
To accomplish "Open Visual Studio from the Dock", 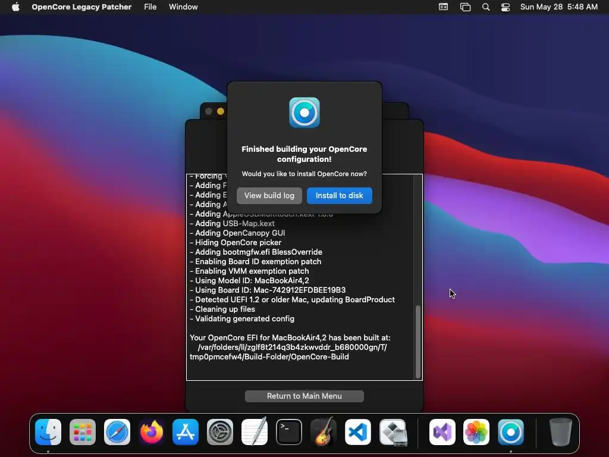I will click(442, 432).
